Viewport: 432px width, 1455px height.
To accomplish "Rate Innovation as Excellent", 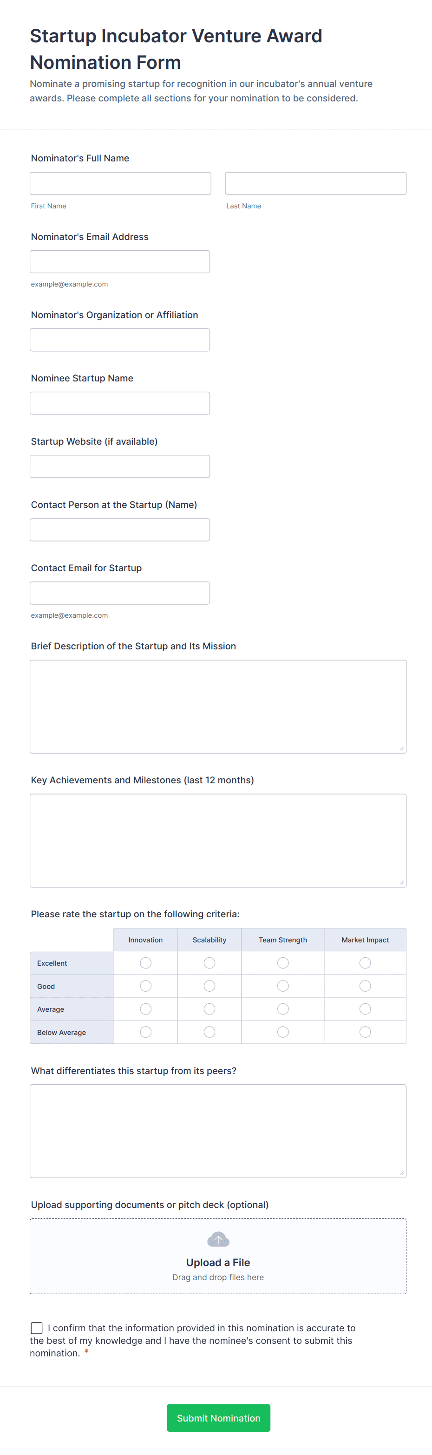I will 145,962.
